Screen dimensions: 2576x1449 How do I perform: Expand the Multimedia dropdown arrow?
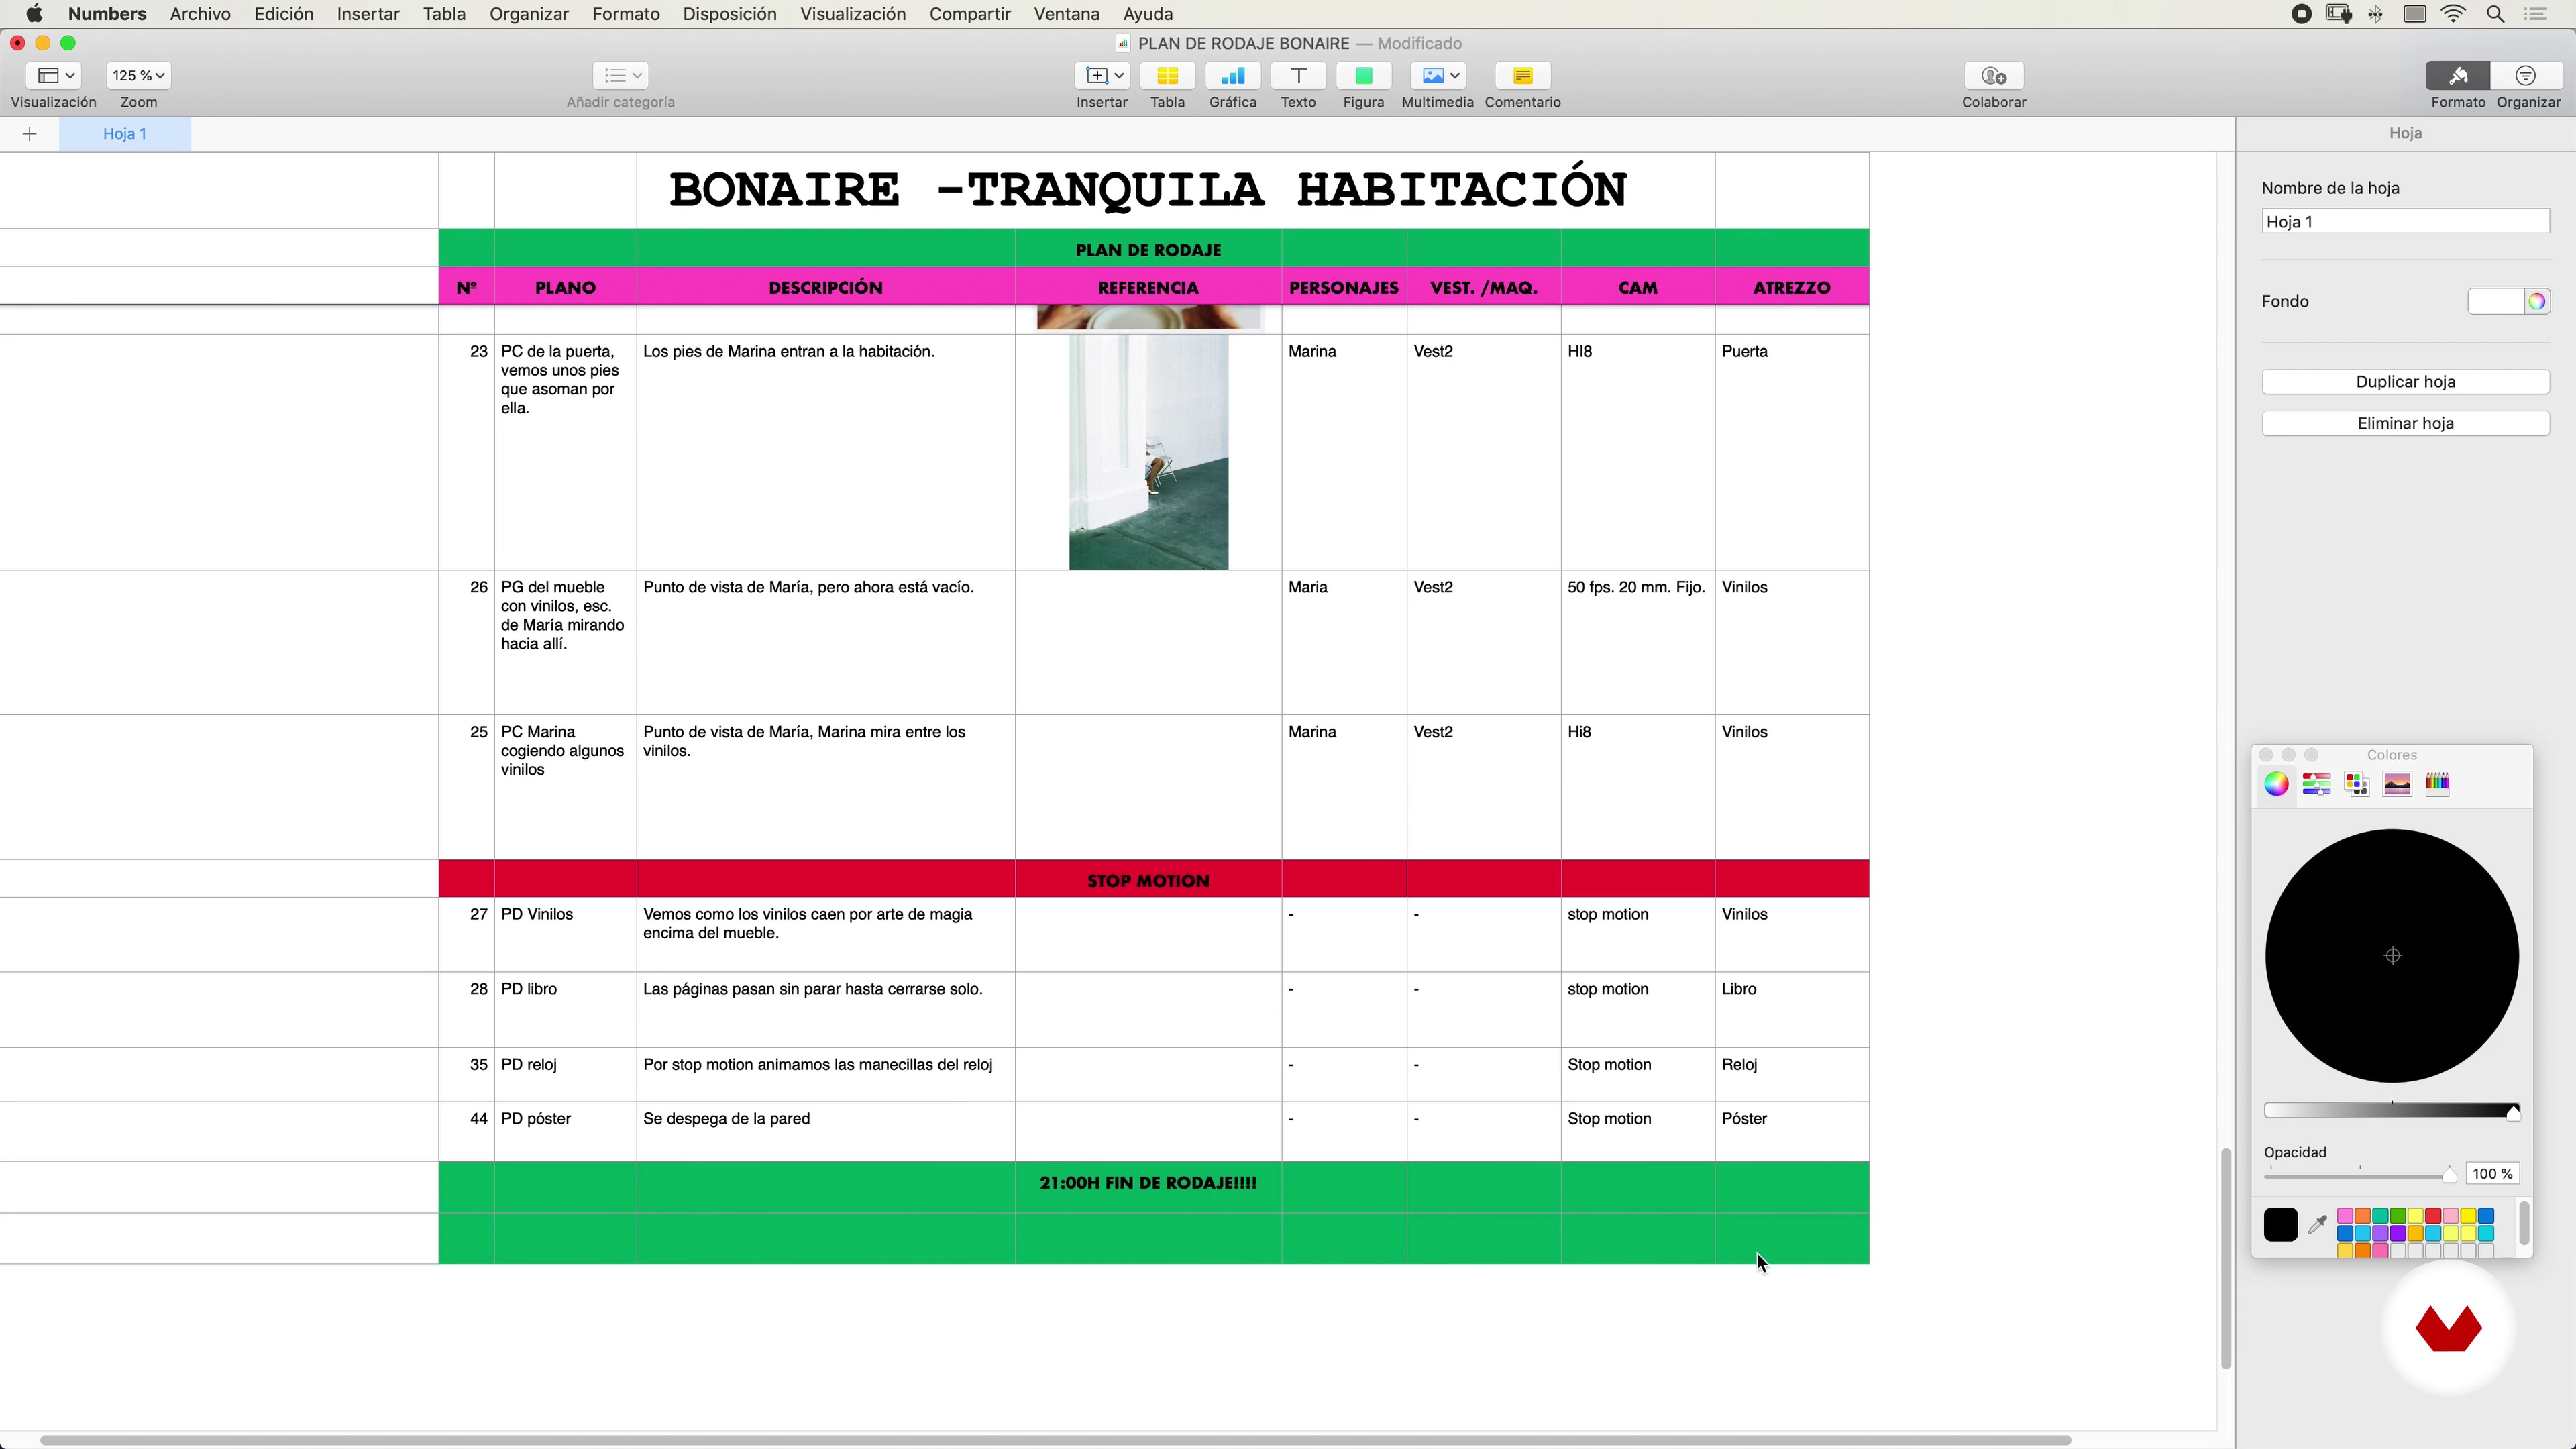pyautogui.click(x=1455, y=76)
